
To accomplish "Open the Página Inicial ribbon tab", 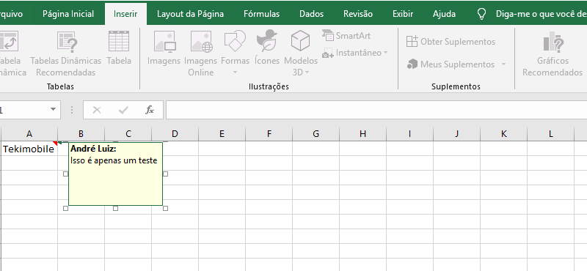I will [68, 14].
